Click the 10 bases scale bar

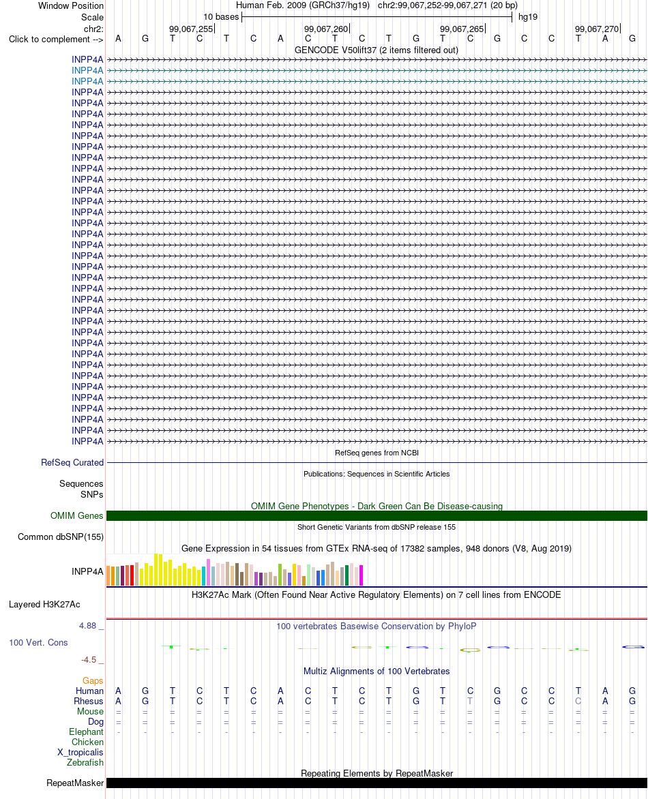click(x=377, y=17)
